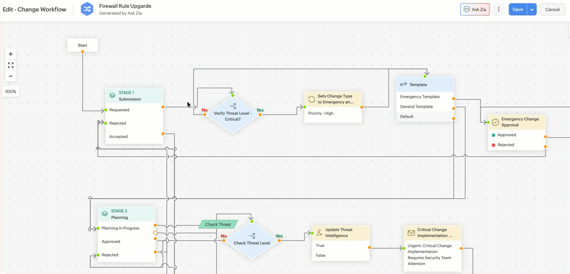Open the three-dot more options menu
Image resolution: width=570 pixels, height=274 pixels.
point(498,10)
